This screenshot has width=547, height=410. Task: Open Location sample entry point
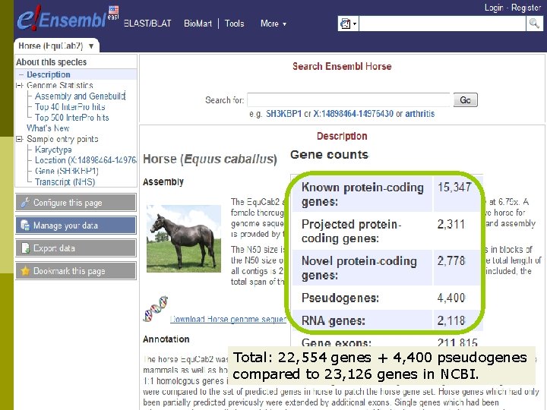pyautogui.click(x=85, y=160)
